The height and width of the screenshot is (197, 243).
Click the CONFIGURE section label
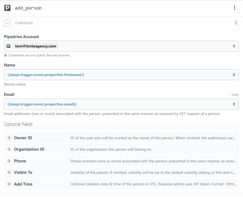tap(24, 23)
